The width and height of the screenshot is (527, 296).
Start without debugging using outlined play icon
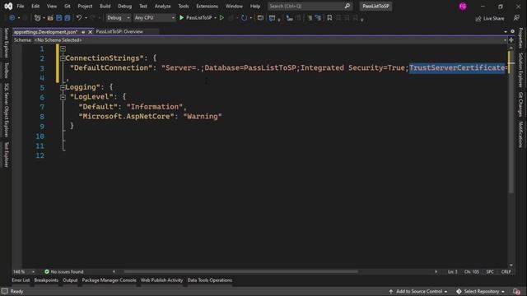tap(222, 17)
